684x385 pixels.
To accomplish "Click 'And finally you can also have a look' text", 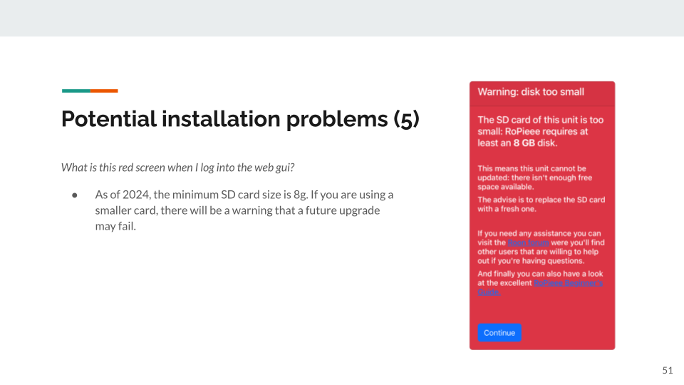I will tap(541, 274).
